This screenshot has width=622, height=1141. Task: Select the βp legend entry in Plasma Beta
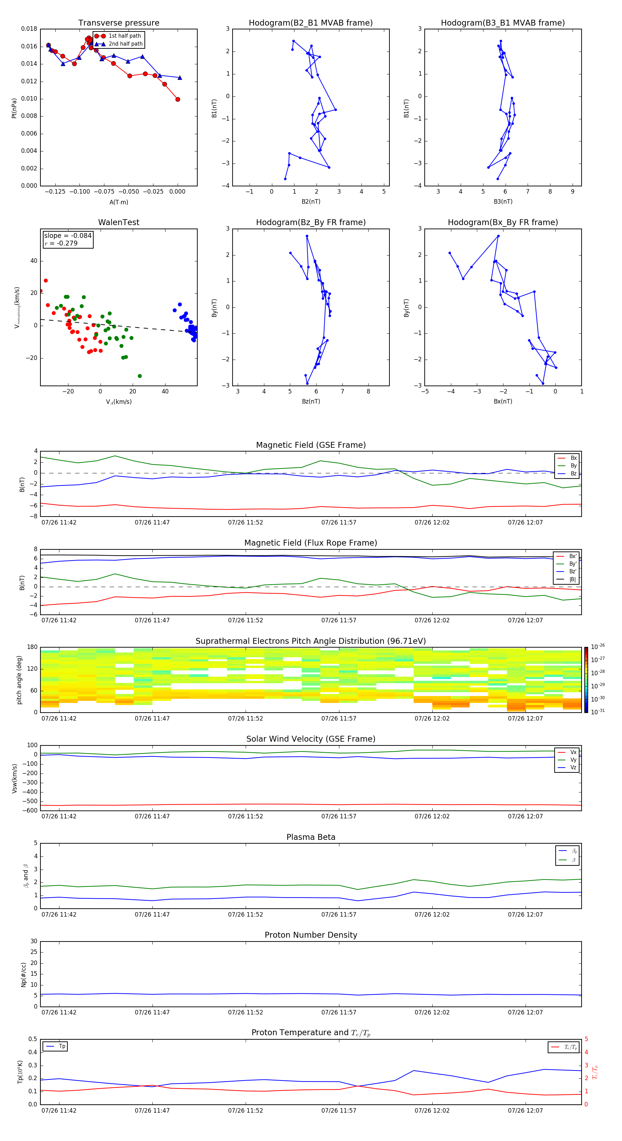coord(567,851)
